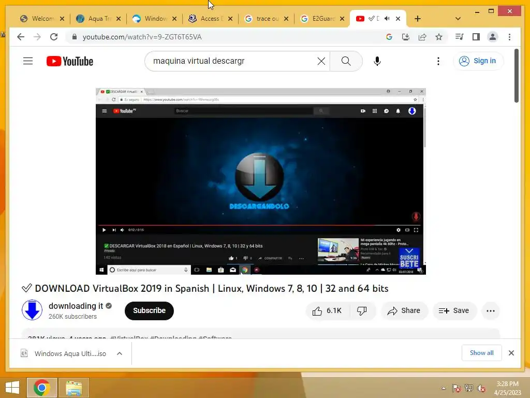Open the taskbar clock showing 3:28 PM
The image size is (530, 398).
[507, 388]
